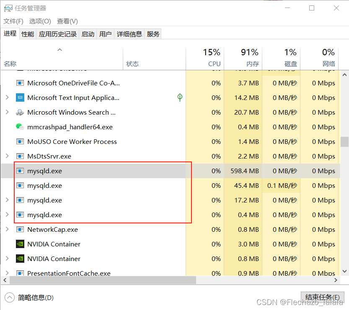
Task: Open the 查看(V) menu
Action: [x=67, y=21]
